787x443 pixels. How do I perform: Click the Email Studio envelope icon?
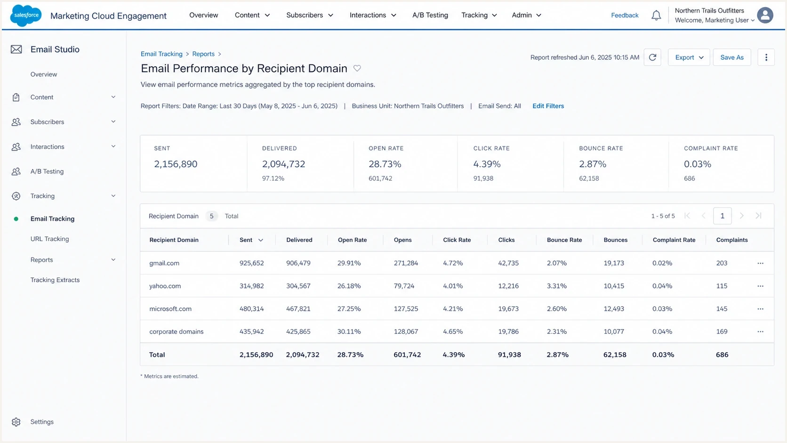pyautogui.click(x=16, y=49)
